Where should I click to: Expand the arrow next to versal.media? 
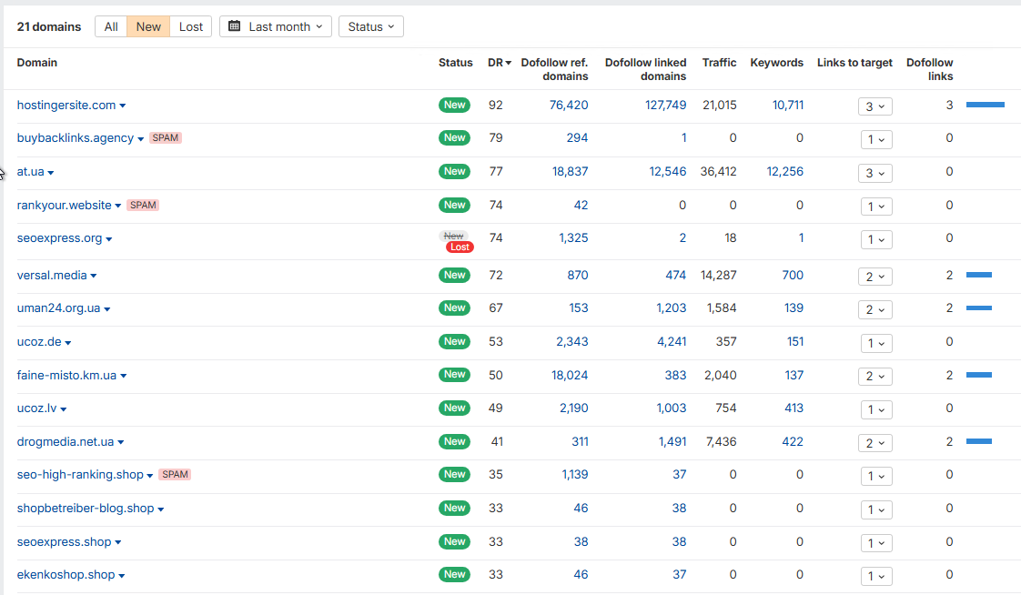(x=94, y=276)
